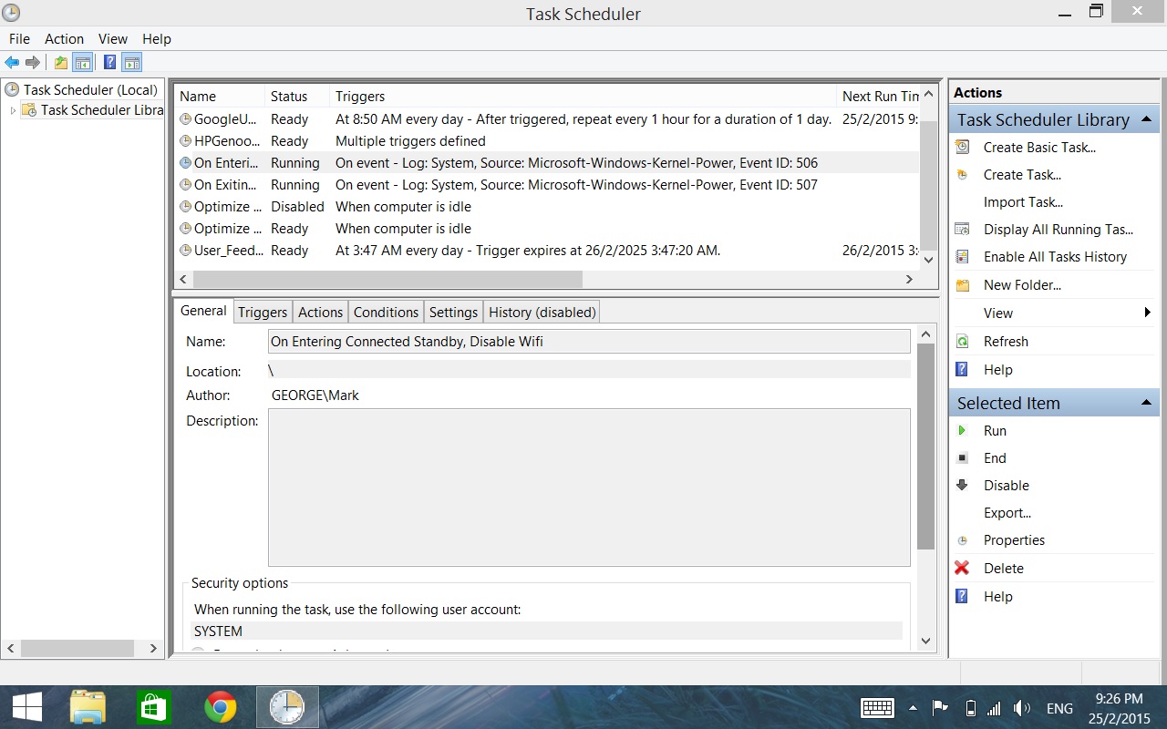1167x729 pixels.
Task: Collapse the Task Scheduler Library actions section
Action: [x=1146, y=119]
